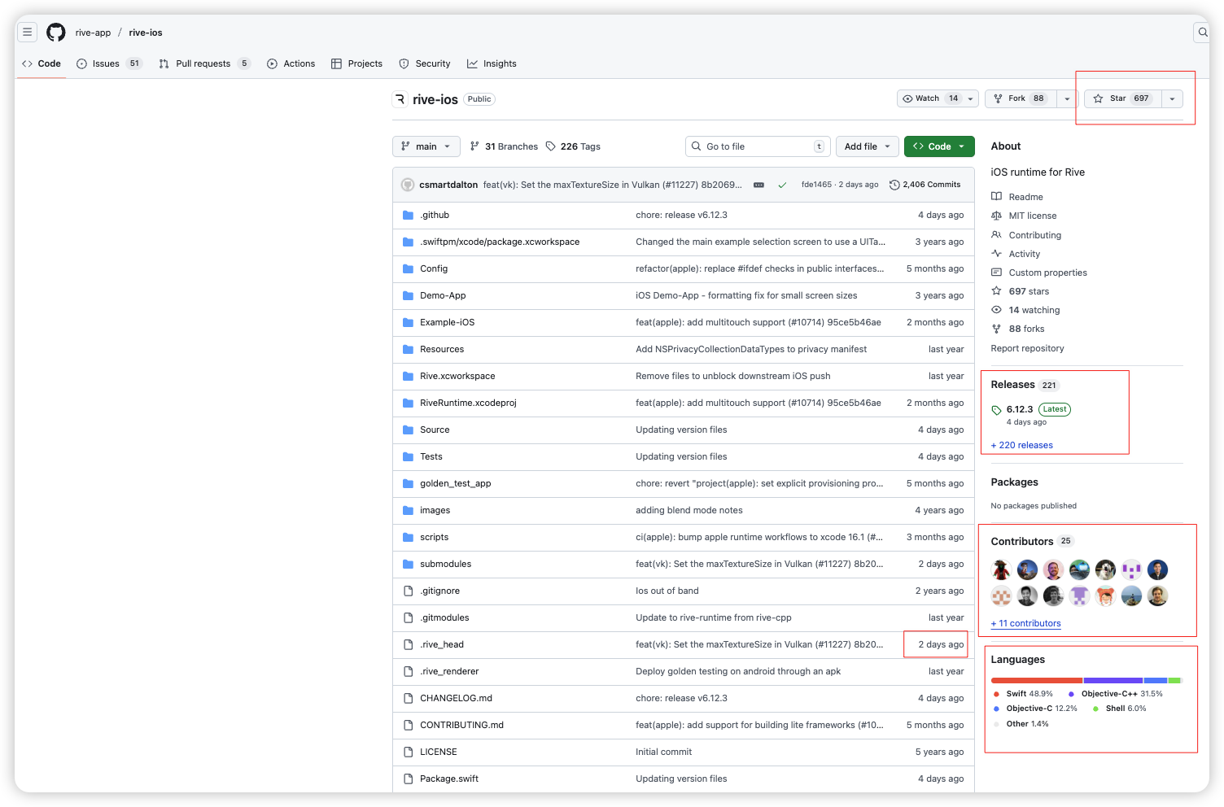Open the RiveRuntime.xcodeproj folder
Image resolution: width=1224 pixels, height=807 pixels.
[x=469, y=403]
